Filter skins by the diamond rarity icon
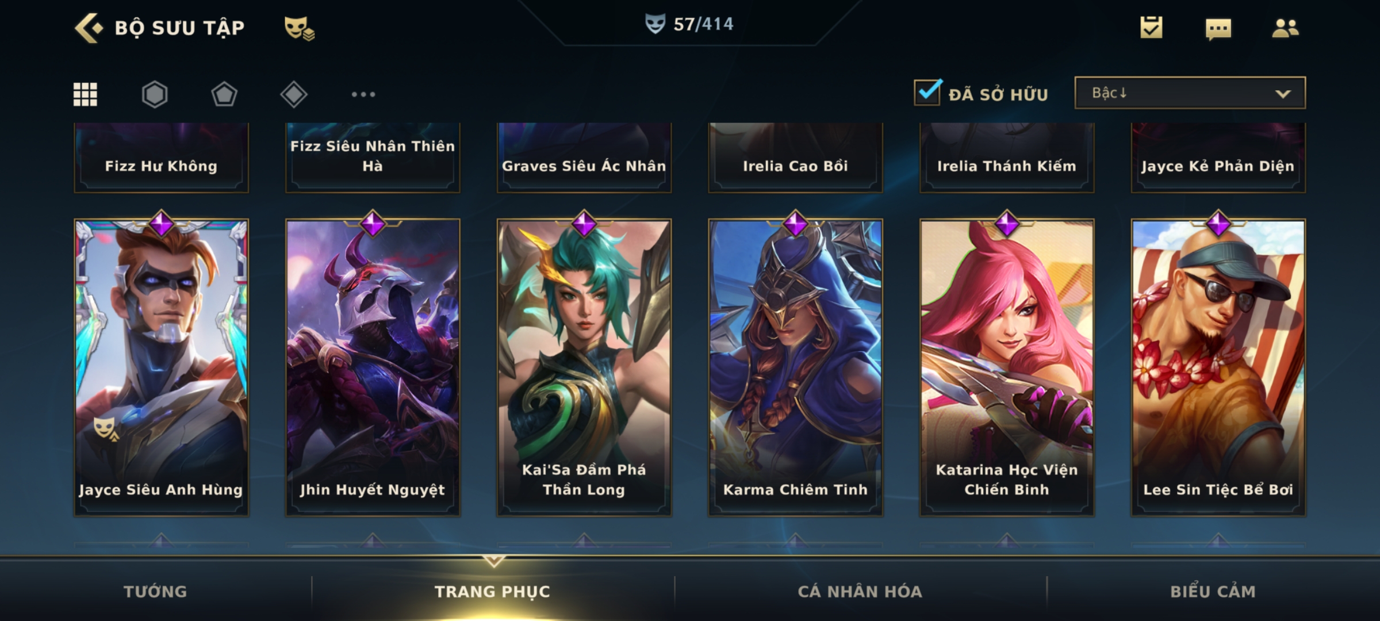This screenshot has width=1380, height=621. [x=294, y=94]
